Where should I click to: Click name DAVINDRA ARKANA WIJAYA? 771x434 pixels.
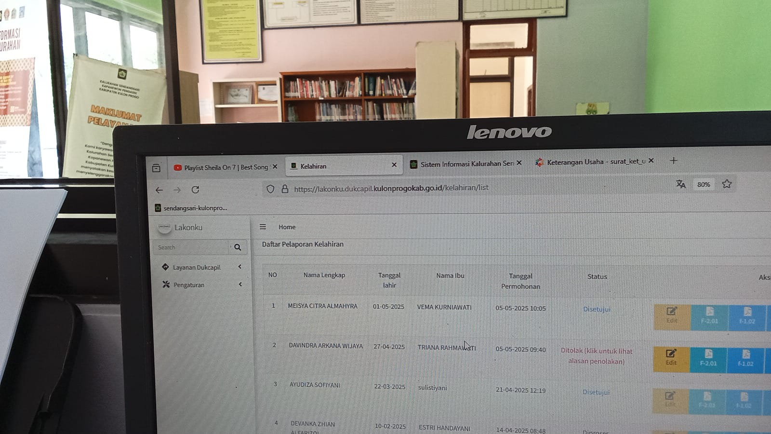(326, 346)
